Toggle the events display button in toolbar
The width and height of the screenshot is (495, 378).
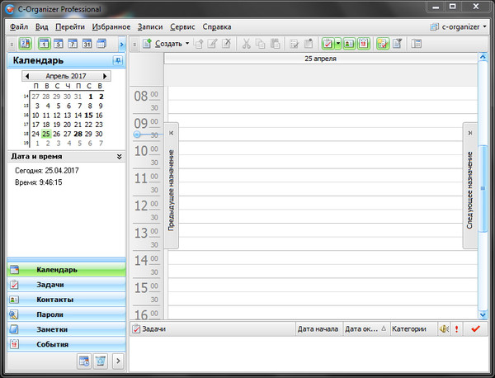pyautogui.click(x=363, y=43)
